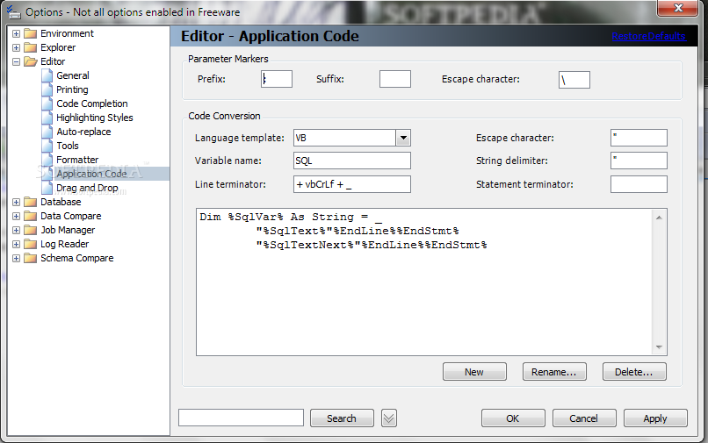Screen dimensions: 708x443
Task: Click the Statement terminator field
Action: point(639,184)
